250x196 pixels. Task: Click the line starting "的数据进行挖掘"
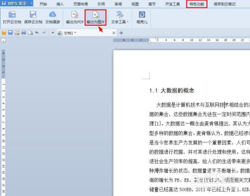pos(199,152)
